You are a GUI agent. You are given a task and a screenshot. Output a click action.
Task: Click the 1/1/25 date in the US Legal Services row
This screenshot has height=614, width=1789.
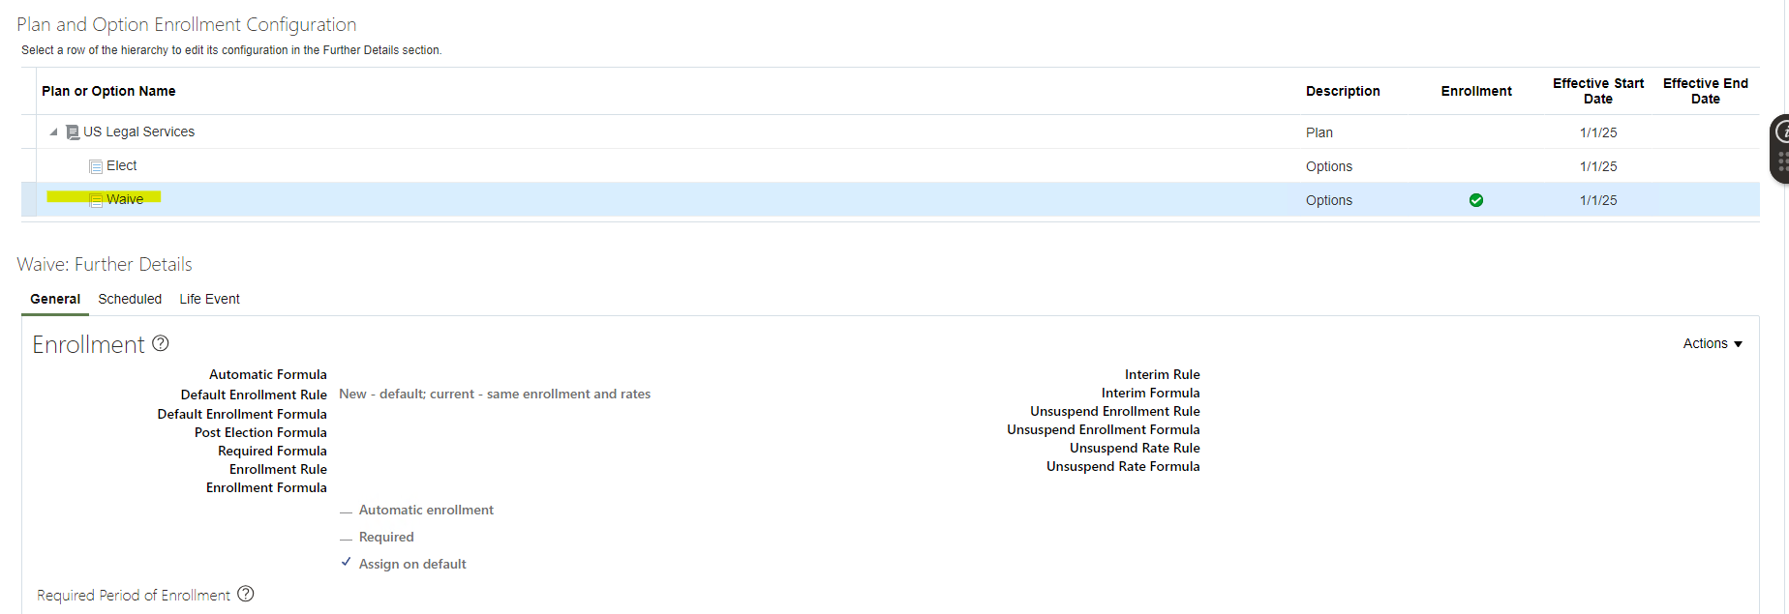pos(1598,132)
